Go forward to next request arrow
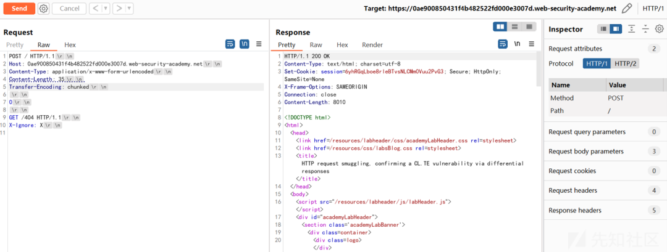The height and width of the screenshot is (252, 667). 119,8
